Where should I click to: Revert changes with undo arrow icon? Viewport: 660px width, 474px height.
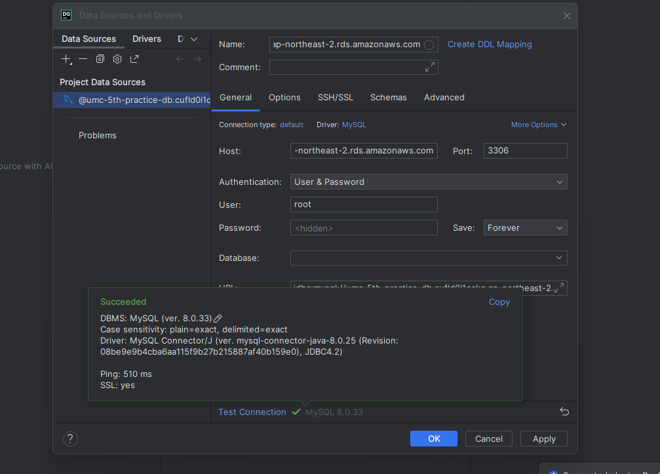click(x=564, y=412)
